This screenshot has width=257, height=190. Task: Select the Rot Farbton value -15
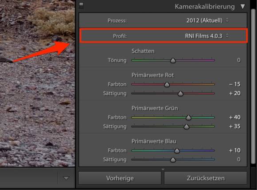[235, 84]
